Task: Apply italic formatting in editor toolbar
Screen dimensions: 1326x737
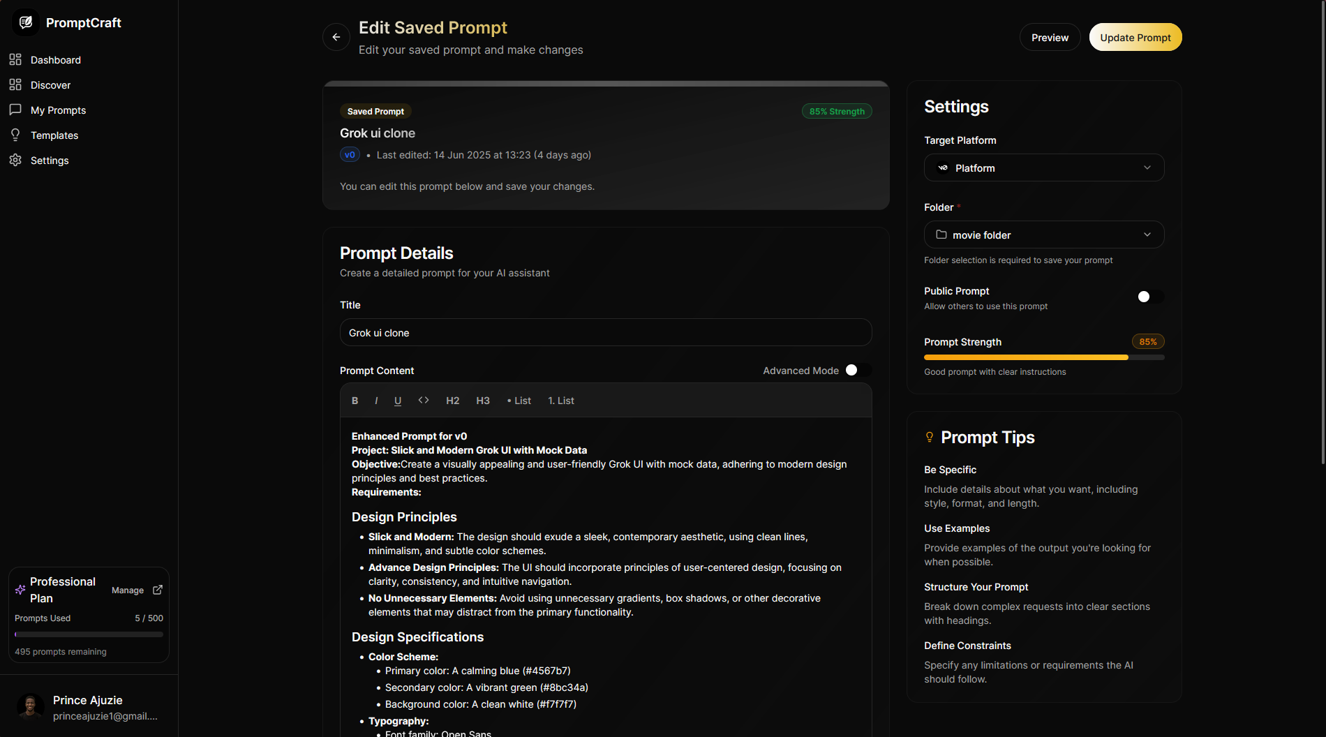Action: pos(376,401)
